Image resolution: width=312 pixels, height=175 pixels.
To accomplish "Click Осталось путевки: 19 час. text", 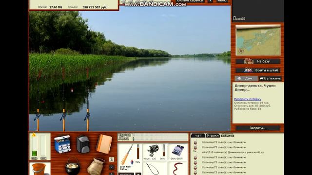I will coord(252,103).
